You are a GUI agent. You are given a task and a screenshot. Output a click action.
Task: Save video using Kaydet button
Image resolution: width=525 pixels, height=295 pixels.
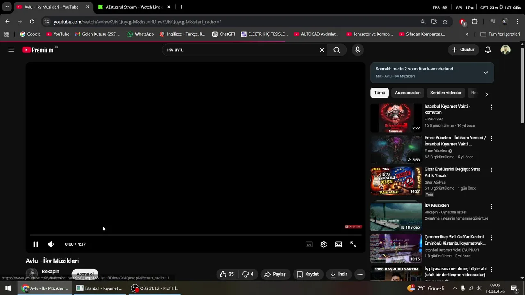(x=308, y=274)
